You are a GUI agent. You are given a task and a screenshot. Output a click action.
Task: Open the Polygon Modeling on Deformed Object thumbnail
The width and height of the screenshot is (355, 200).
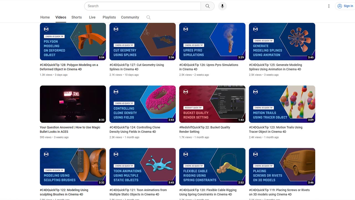73,41
